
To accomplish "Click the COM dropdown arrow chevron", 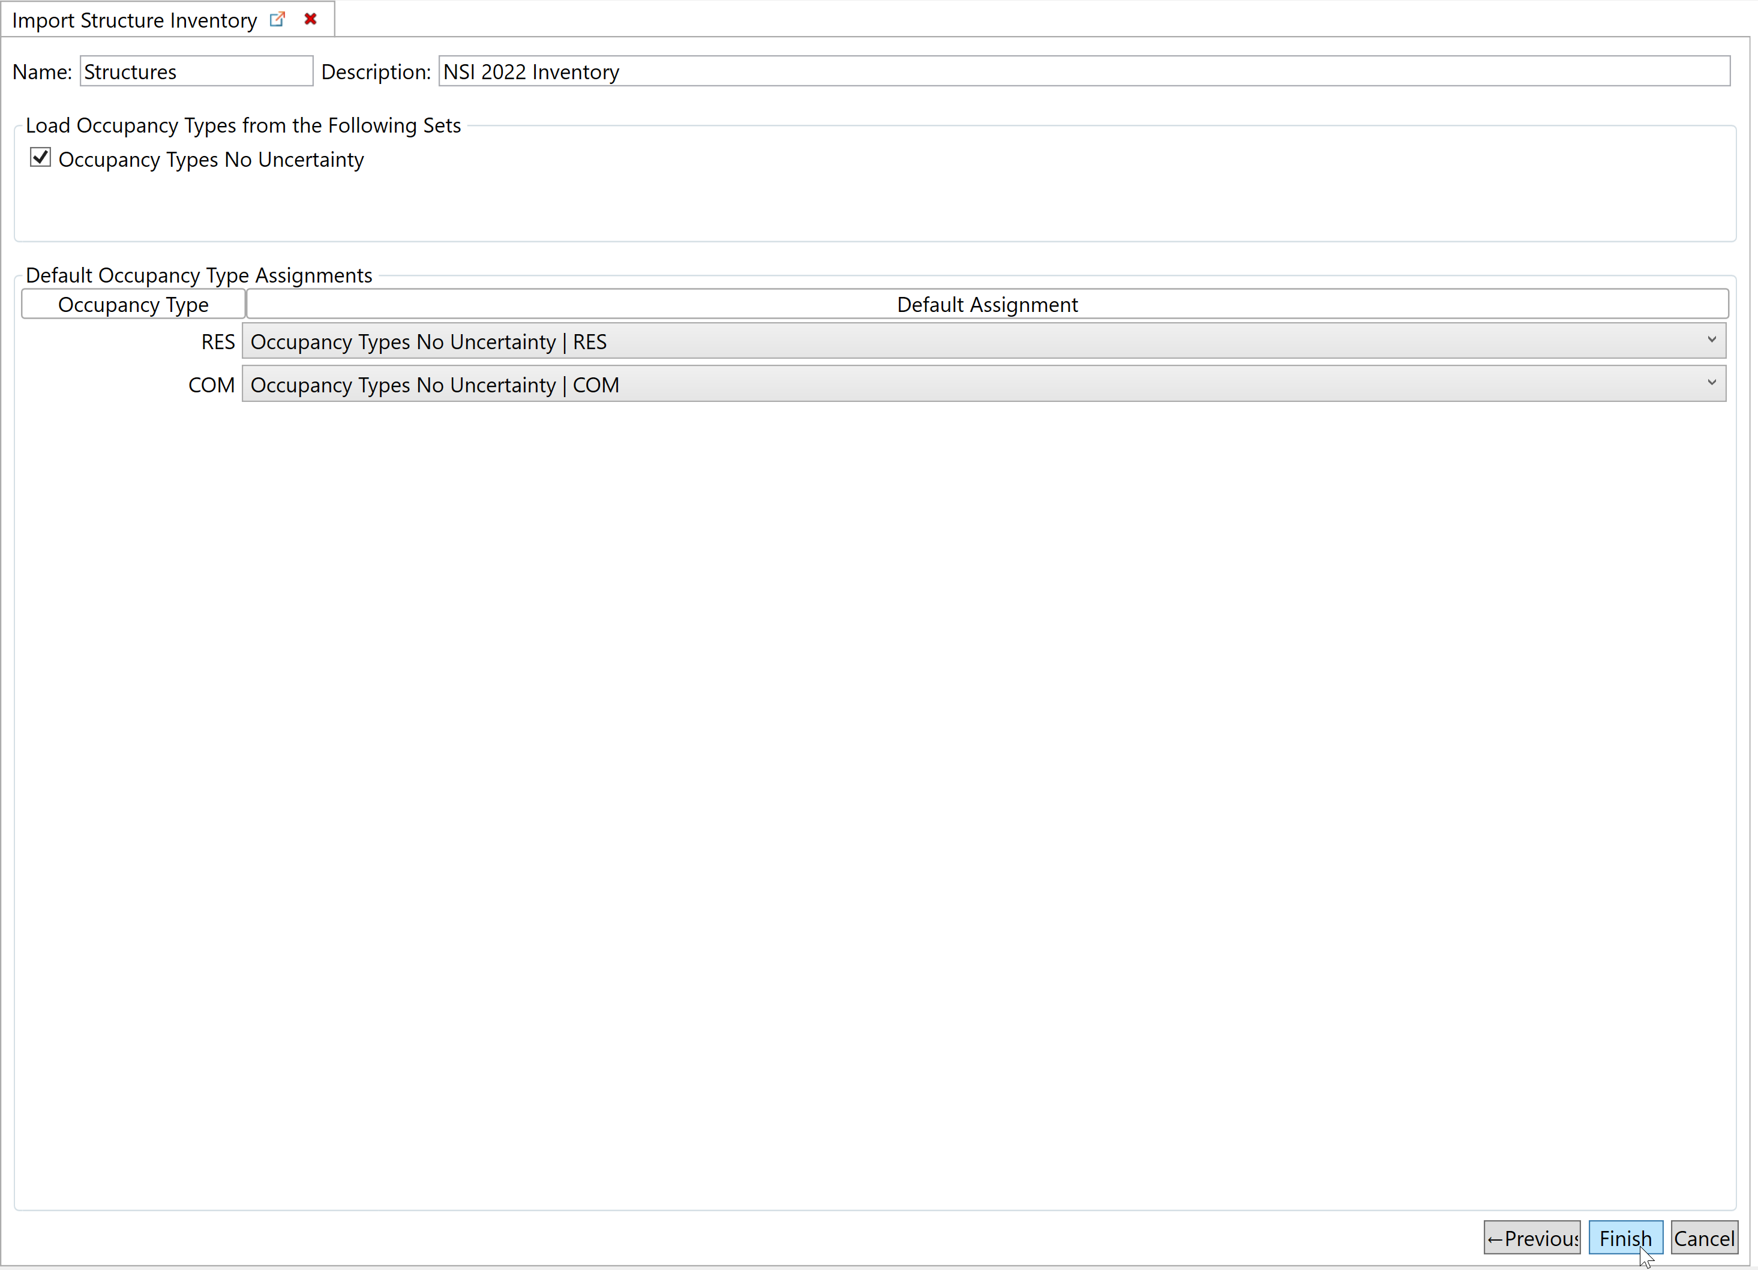I will point(1711,383).
